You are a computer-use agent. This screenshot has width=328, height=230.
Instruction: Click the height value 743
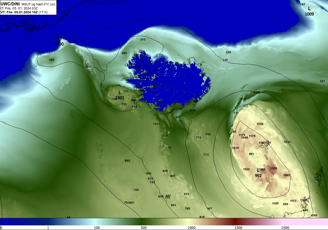(208, 134)
